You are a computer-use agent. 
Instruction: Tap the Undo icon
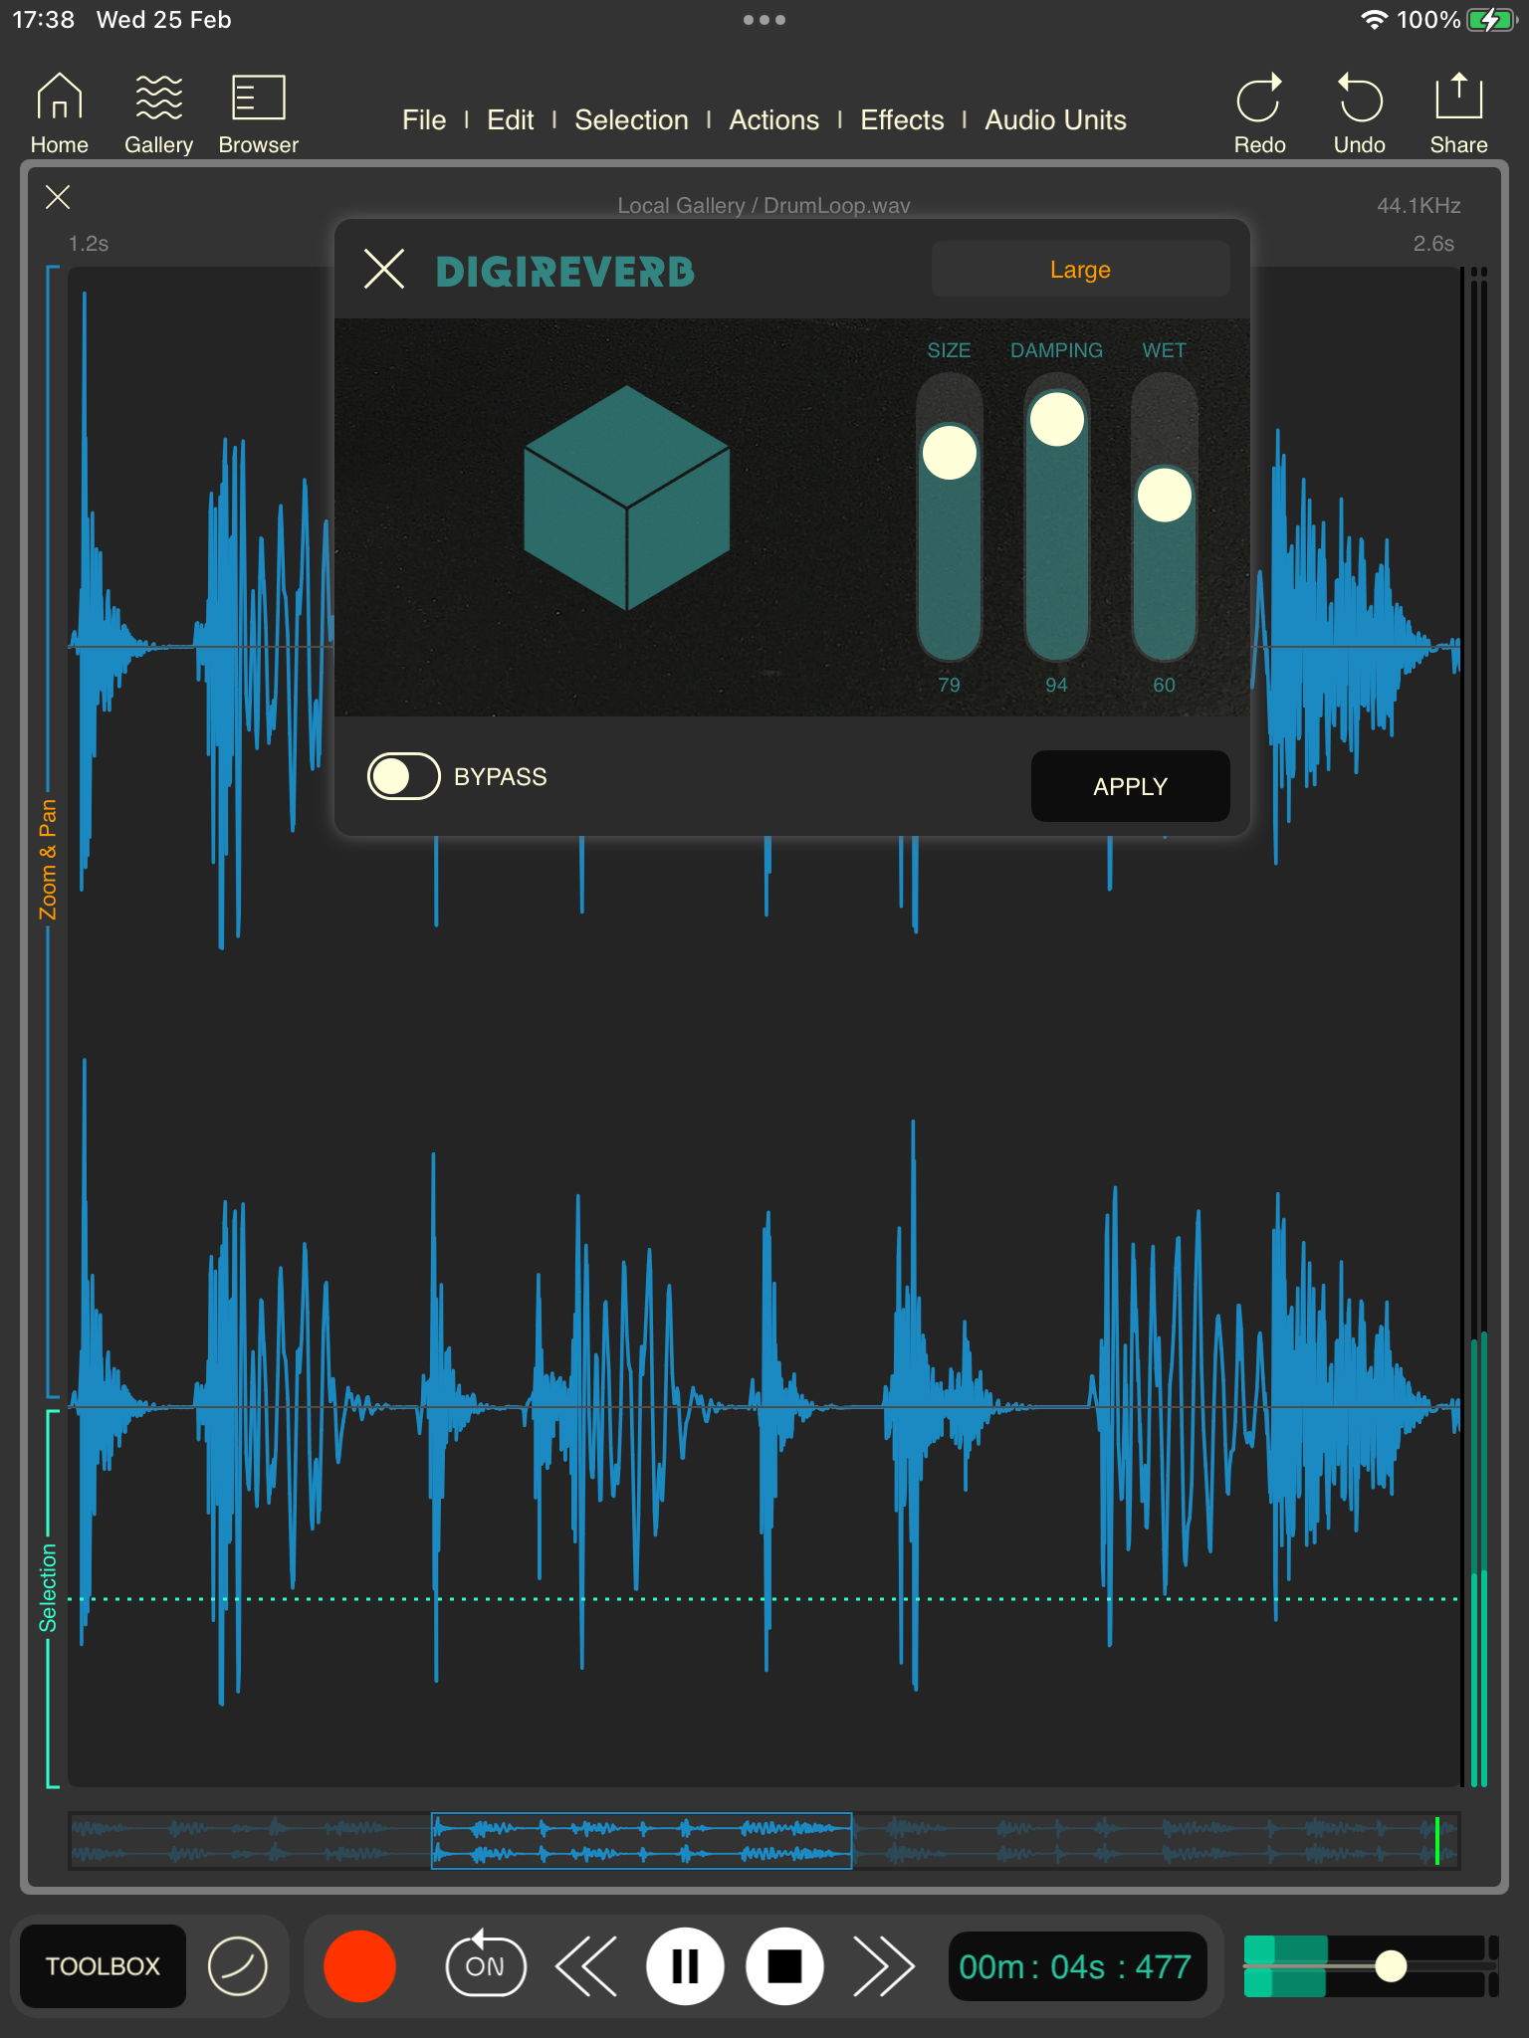click(x=1359, y=114)
